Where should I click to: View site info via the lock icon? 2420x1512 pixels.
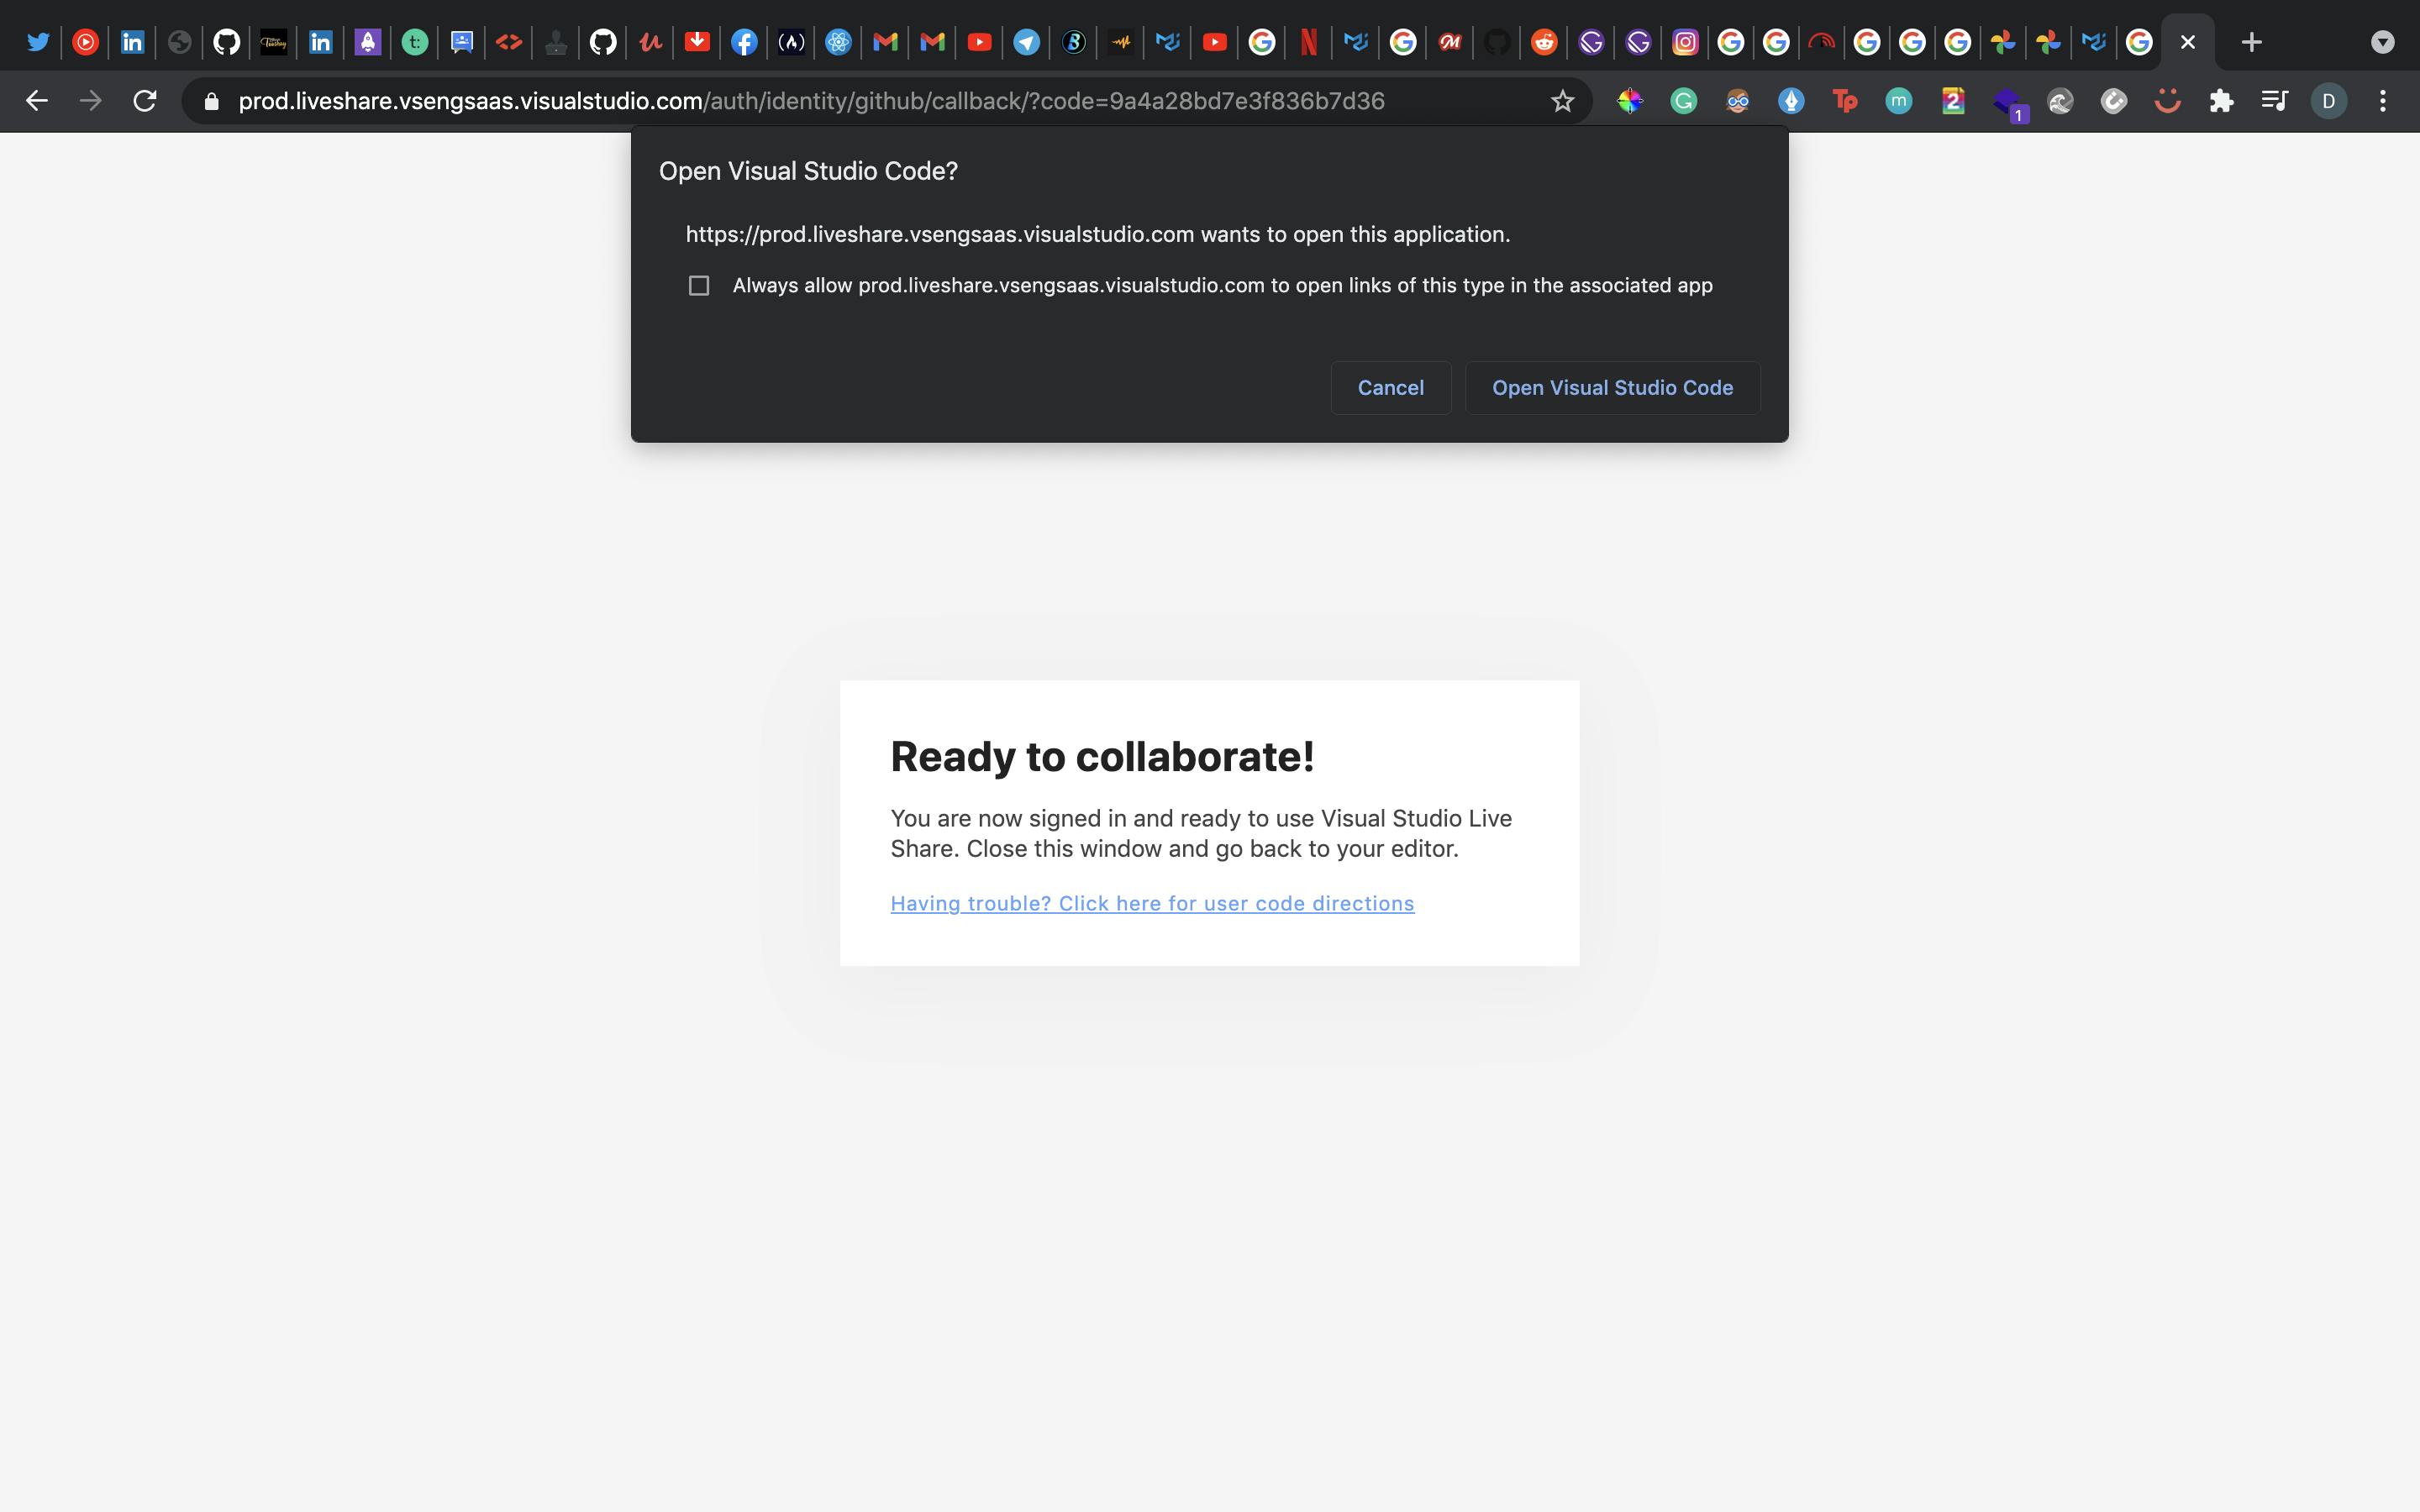[211, 101]
